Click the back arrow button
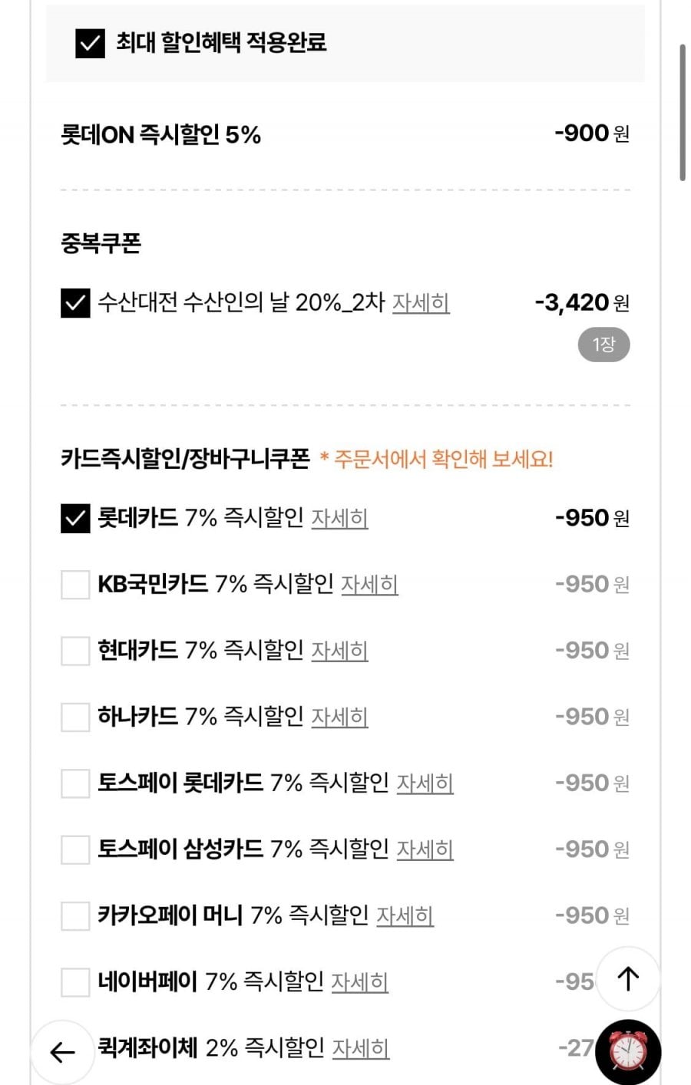Image resolution: width=691 pixels, height=1085 pixels. click(62, 1052)
